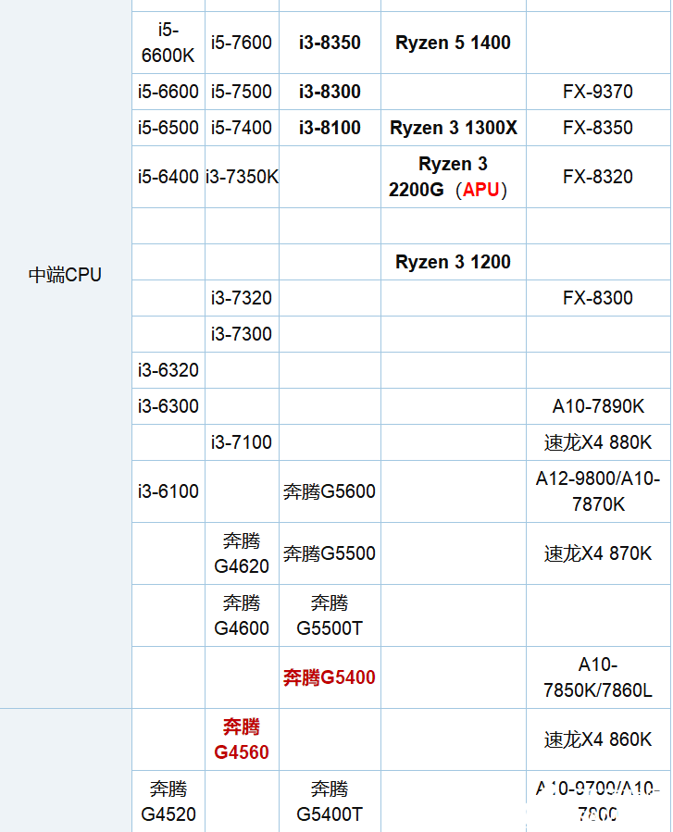Viewport: 673px width, 832px height.
Task: Click the i3-8100 entry
Action: click(330, 128)
